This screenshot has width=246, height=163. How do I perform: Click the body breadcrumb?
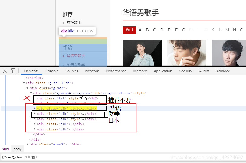18,149
